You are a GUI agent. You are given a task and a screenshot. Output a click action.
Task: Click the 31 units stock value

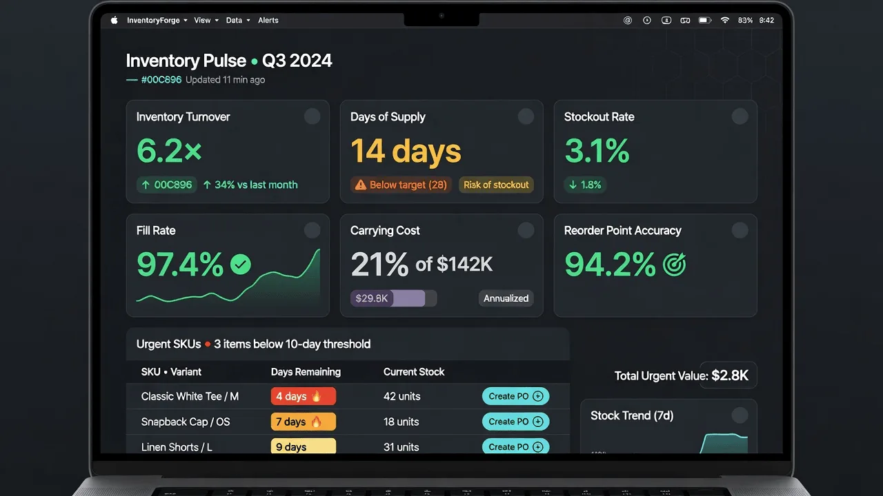coord(401,447)
